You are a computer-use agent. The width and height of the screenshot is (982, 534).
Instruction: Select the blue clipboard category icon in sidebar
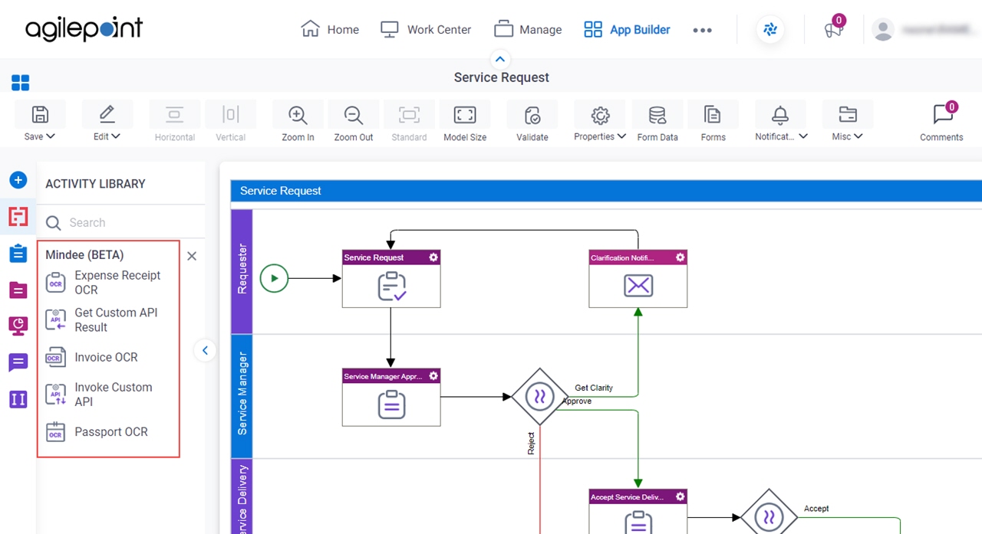coord(18,254)
